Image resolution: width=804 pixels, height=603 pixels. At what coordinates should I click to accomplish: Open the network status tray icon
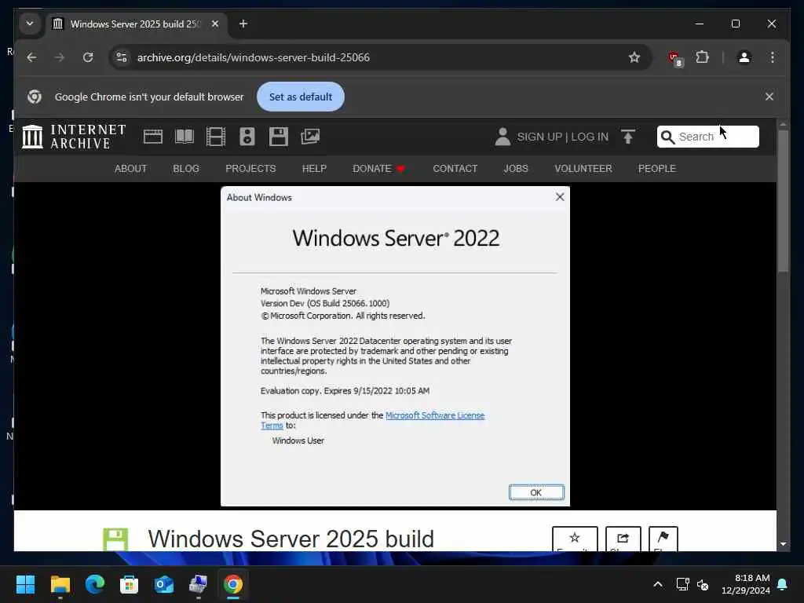coord(682,584)
